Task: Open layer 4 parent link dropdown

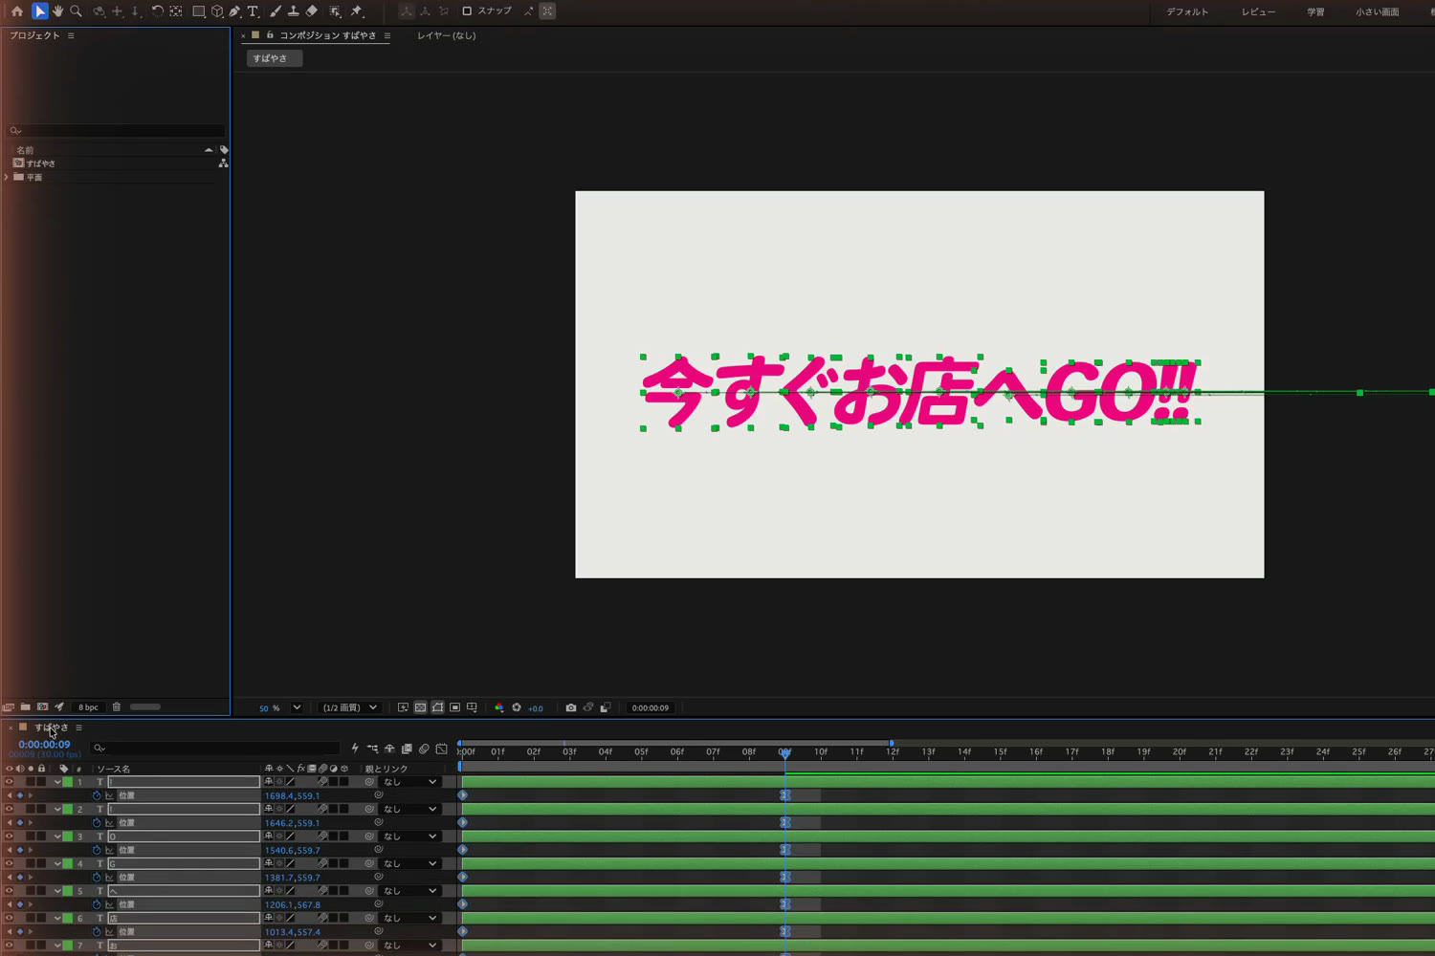Action: [409, 864]
